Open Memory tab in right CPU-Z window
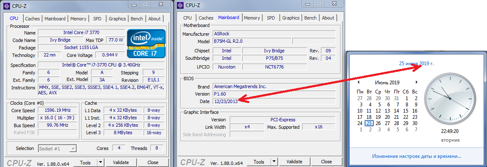The height and width of the screenshot is (167, 487). point(251,18)
